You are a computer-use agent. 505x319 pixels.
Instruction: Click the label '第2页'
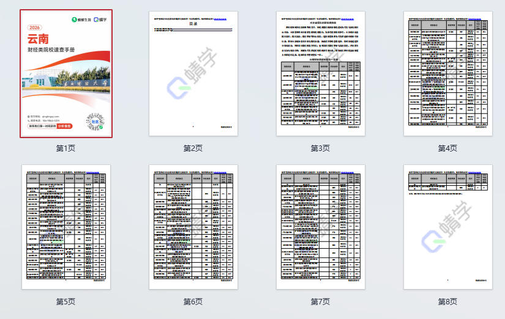tap(193, 148)
